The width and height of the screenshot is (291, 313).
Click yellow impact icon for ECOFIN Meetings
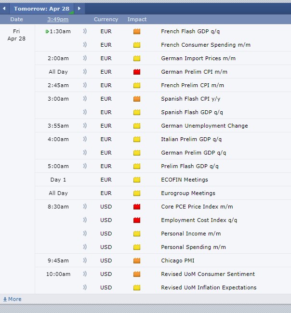pos(137,180)
